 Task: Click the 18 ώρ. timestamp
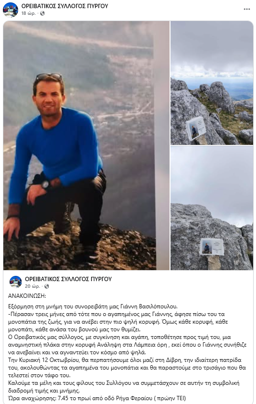[28, 13]
